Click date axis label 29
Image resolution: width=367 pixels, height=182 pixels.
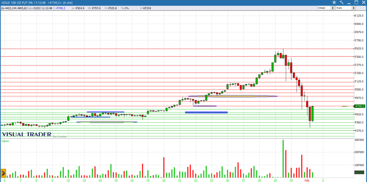pos(275,180)
